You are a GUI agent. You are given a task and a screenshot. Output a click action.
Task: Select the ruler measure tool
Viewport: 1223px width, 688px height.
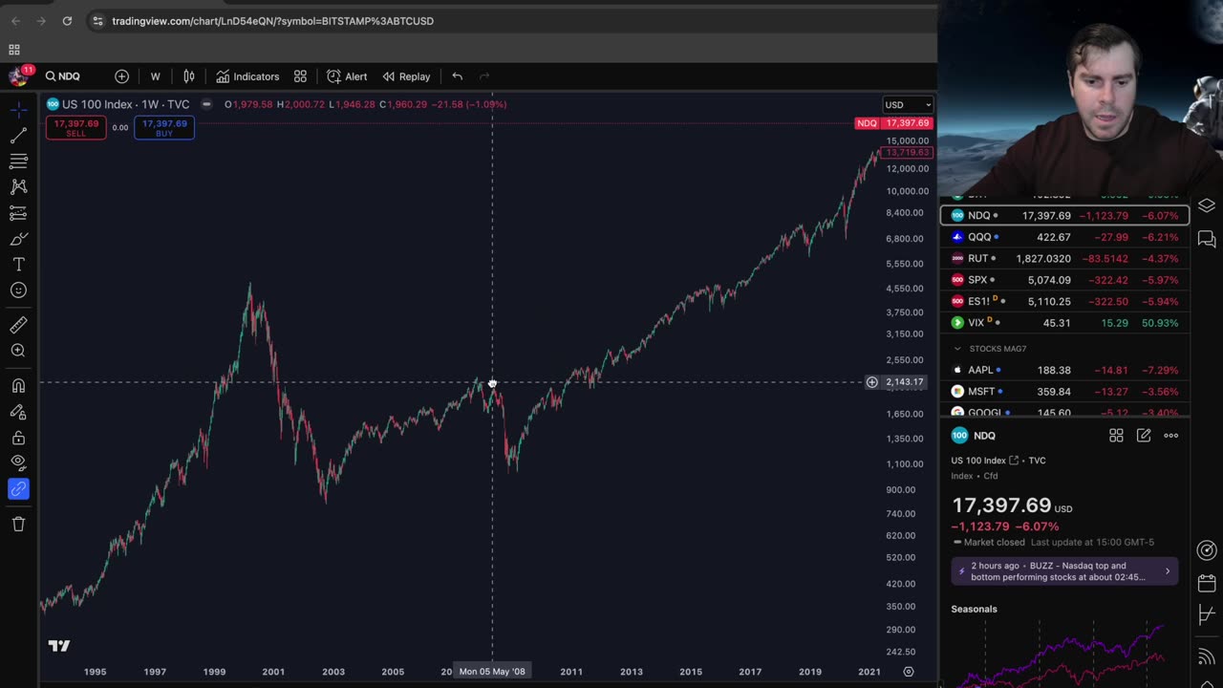18,325
